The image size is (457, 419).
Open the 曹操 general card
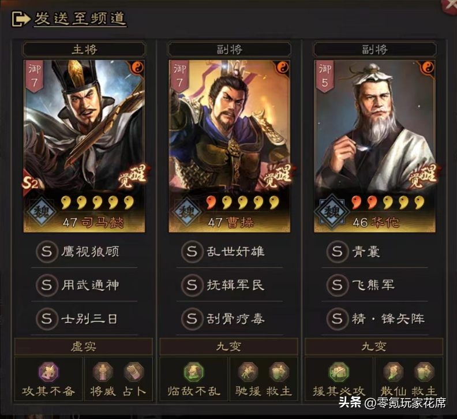pyautogui.click(x=230, y=146)
